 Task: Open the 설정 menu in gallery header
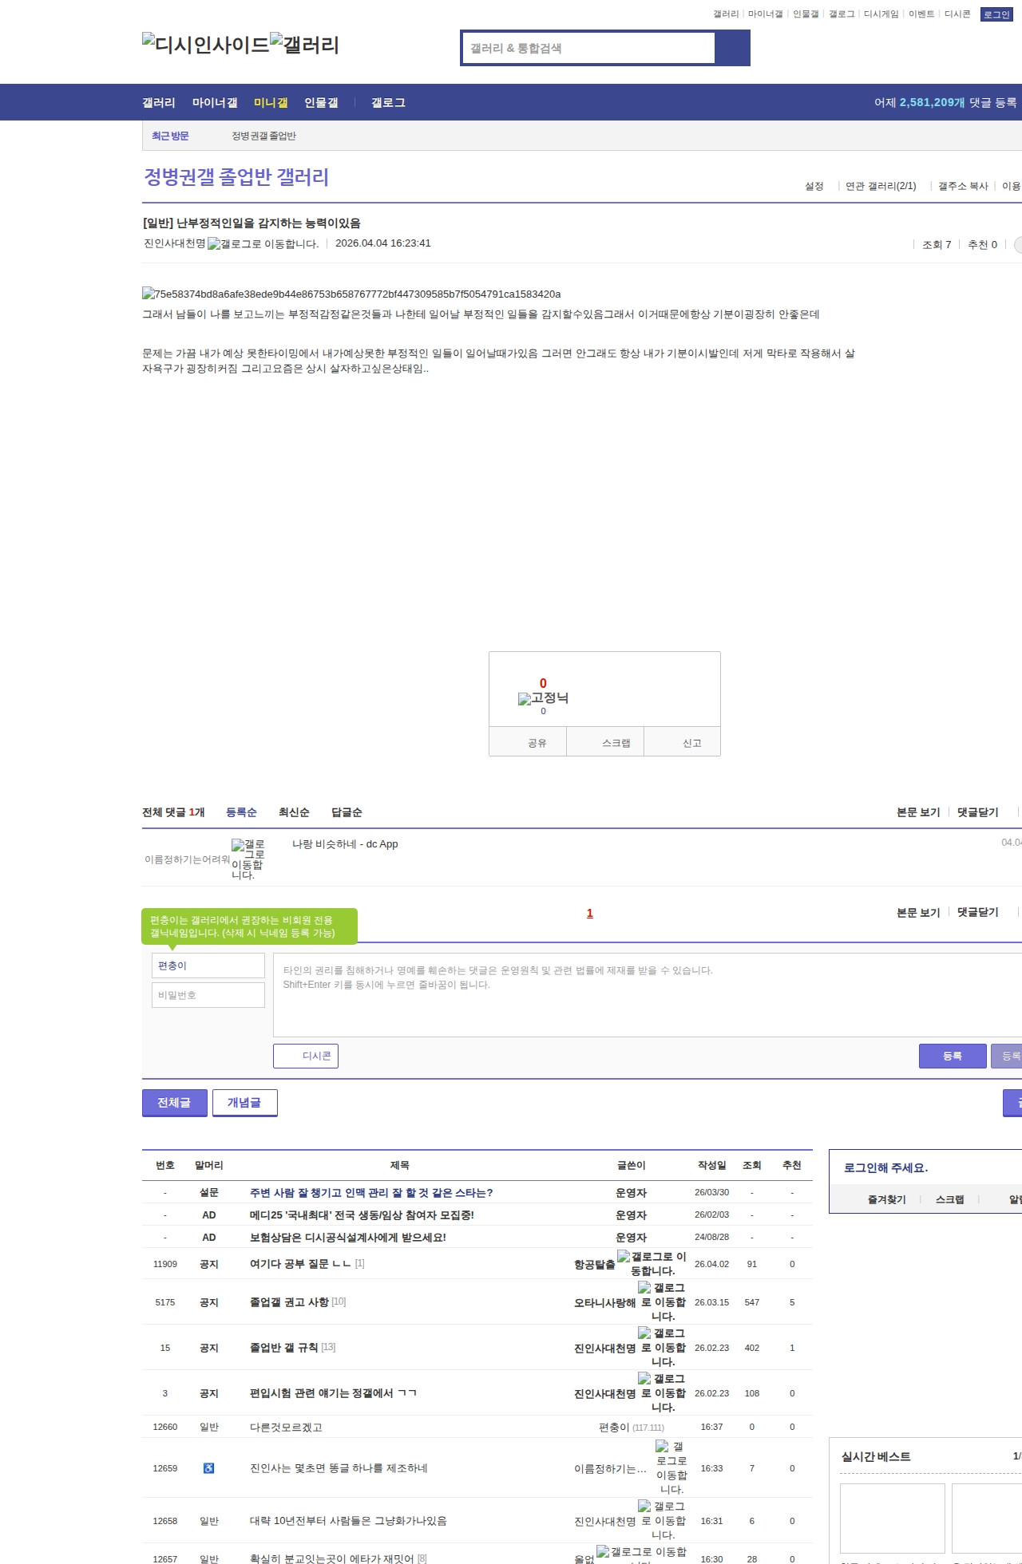coord(814,186)
